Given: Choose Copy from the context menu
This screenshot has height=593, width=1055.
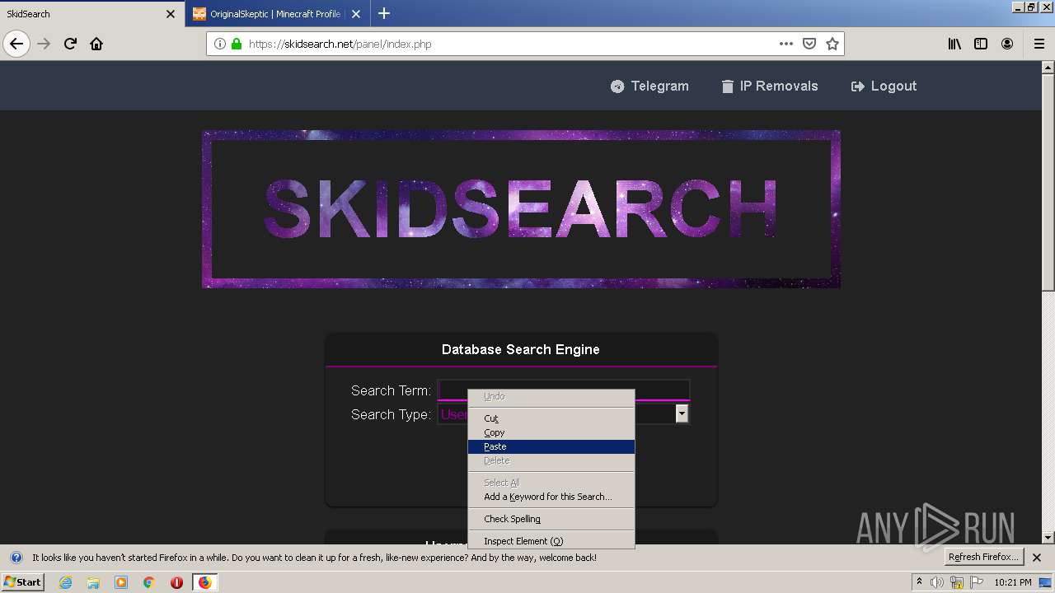Looking at the screenshot, I should coord(551,432).
